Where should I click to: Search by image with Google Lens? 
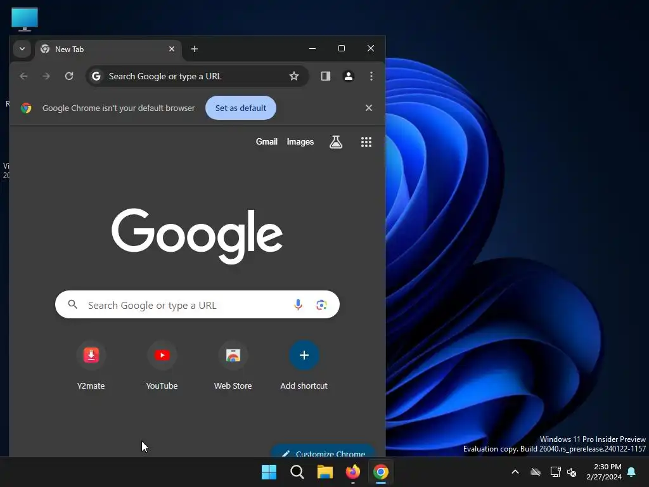tap(321, 305)
